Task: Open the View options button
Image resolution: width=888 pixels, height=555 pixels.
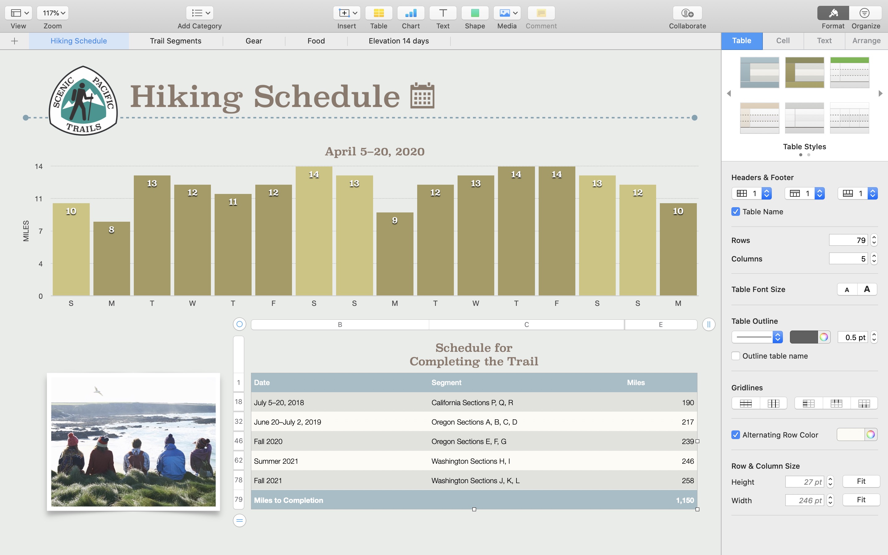Action: pos(18,13)
